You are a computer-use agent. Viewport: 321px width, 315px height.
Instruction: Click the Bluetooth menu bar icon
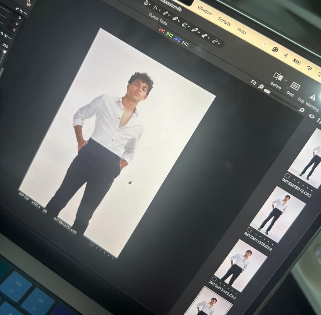(286, 55)
